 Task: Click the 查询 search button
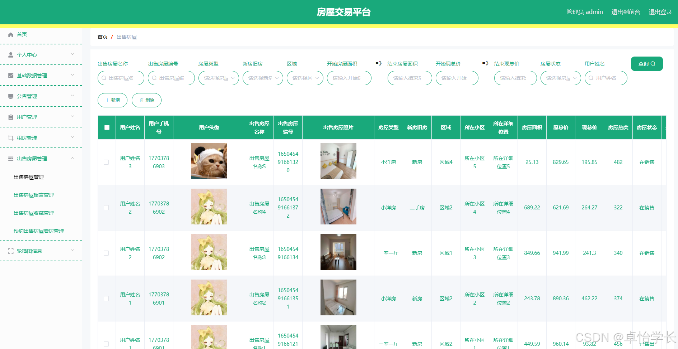[647, 64]
